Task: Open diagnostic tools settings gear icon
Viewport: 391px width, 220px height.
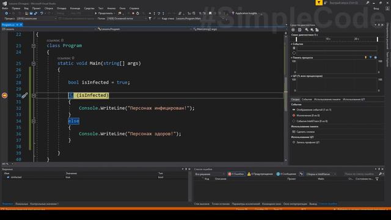Action: point(293,30)
